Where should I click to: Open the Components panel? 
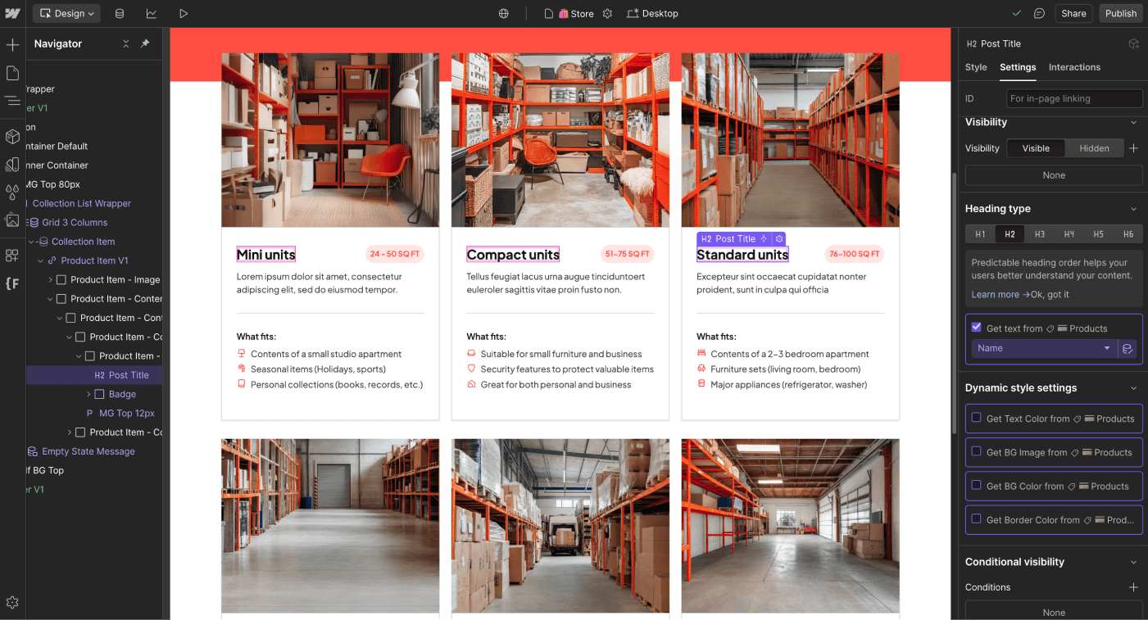pos(13,136)
